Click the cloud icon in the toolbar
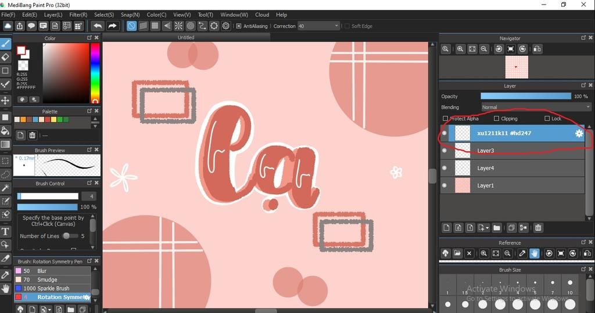This screenshot has width=595, height=313. 8,26
